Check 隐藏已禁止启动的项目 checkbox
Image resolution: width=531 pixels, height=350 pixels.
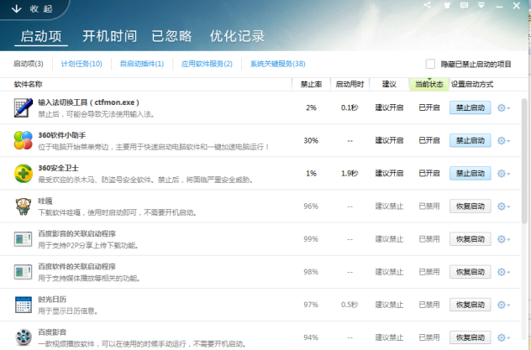430,64
